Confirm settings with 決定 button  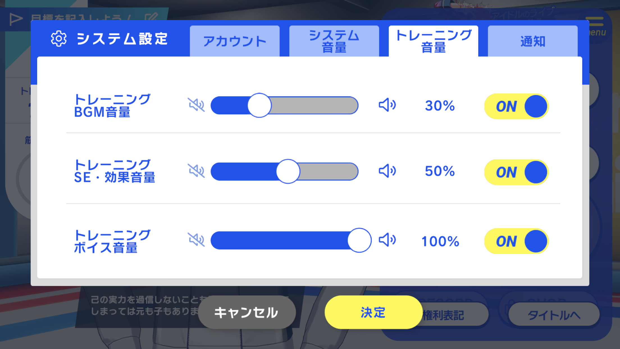[373, 312]
